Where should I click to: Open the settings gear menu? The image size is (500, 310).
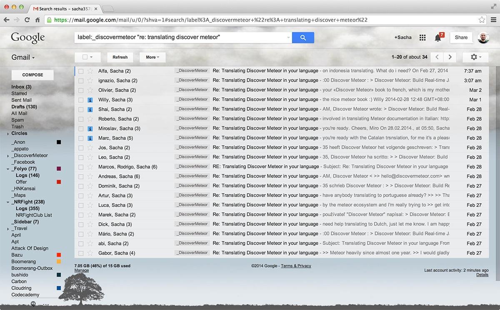click(475, 57)
